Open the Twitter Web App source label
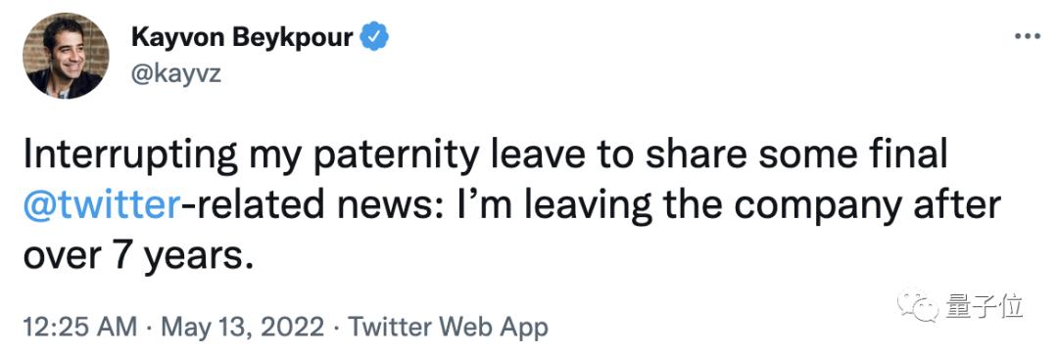 [x=449, y=328]
